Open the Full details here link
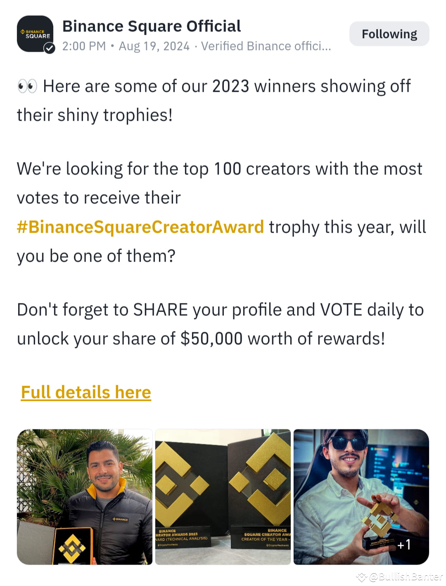446x586 pixels. (x=85, y=392)
